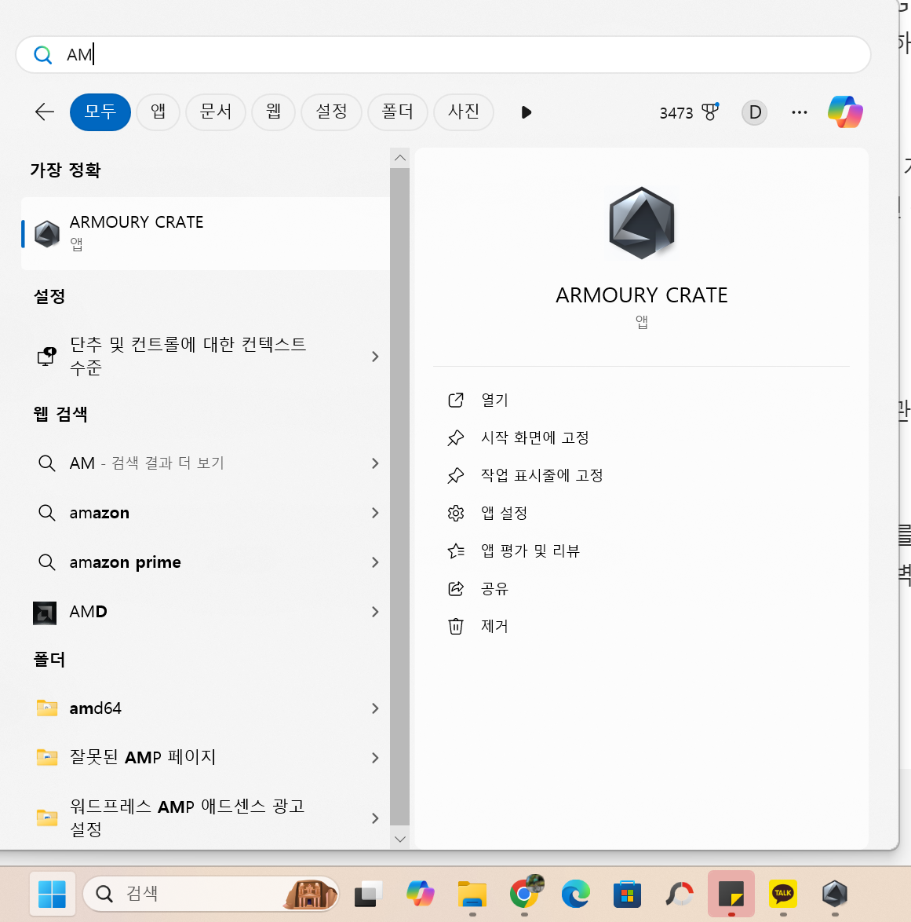The width and height of the screenshot is (911, 922).
Task: Click the D account avatar
Action: 755,112
